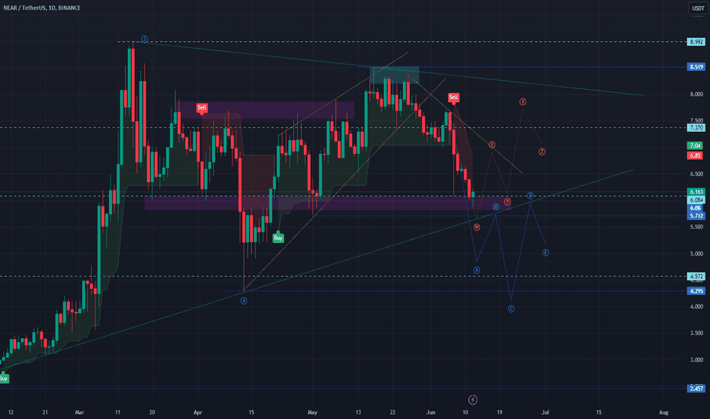Click the 3.500 price axis label

pyautogui.click(x=696, y=333)
